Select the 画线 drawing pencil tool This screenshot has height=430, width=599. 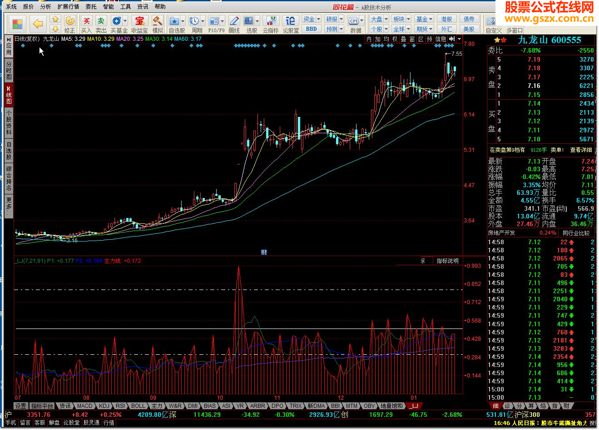pos(234,21)
